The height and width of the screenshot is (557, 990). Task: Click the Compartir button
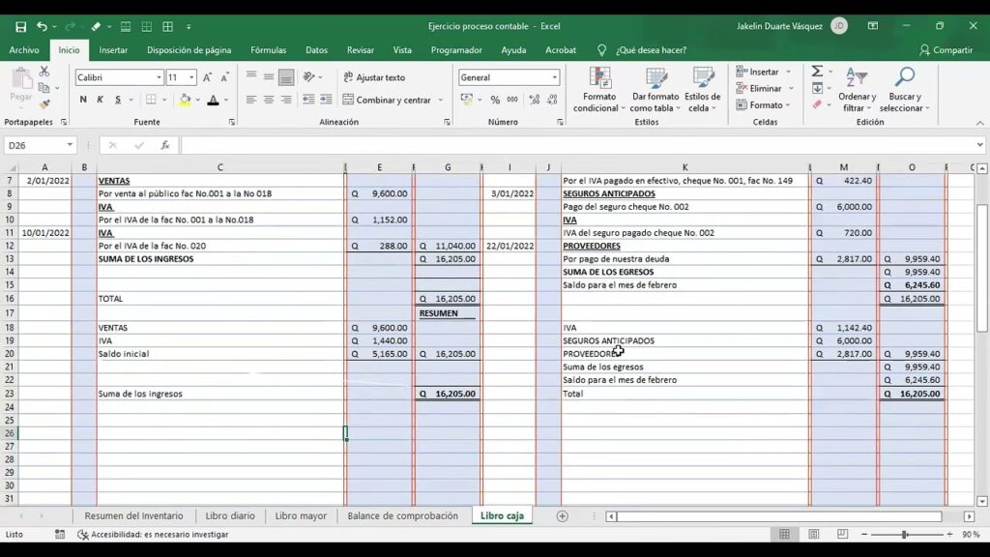pos(946,50)
